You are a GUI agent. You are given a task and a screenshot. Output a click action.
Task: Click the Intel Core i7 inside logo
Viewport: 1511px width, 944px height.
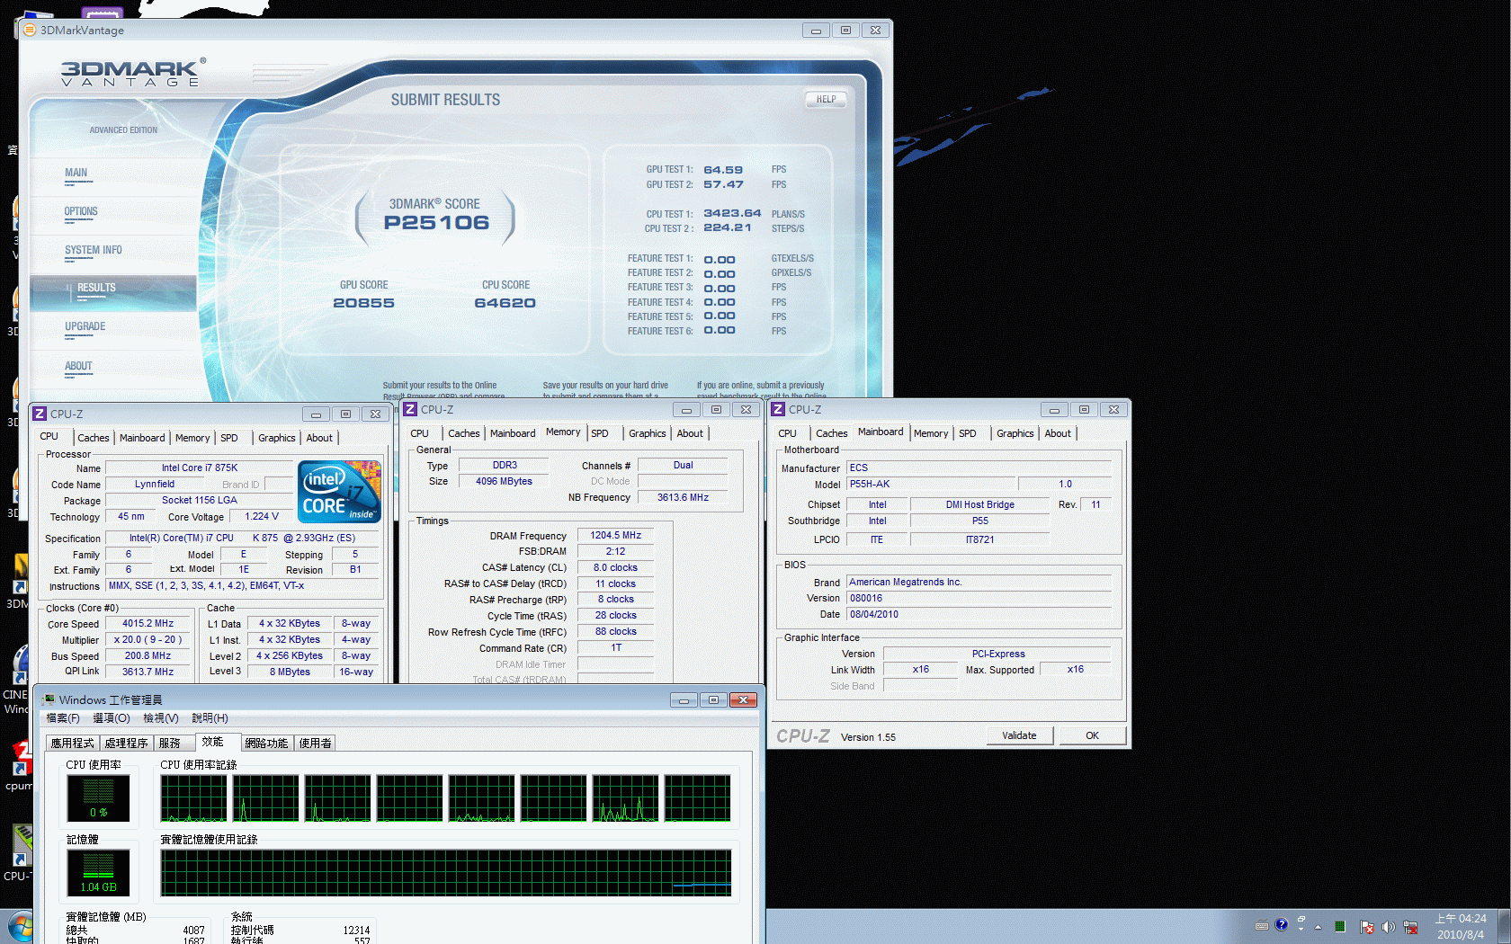point(340,492)
